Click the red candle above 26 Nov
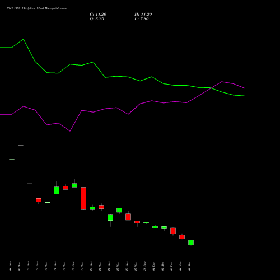The width and height of the screenshot is (280, 280). (128, 217)
